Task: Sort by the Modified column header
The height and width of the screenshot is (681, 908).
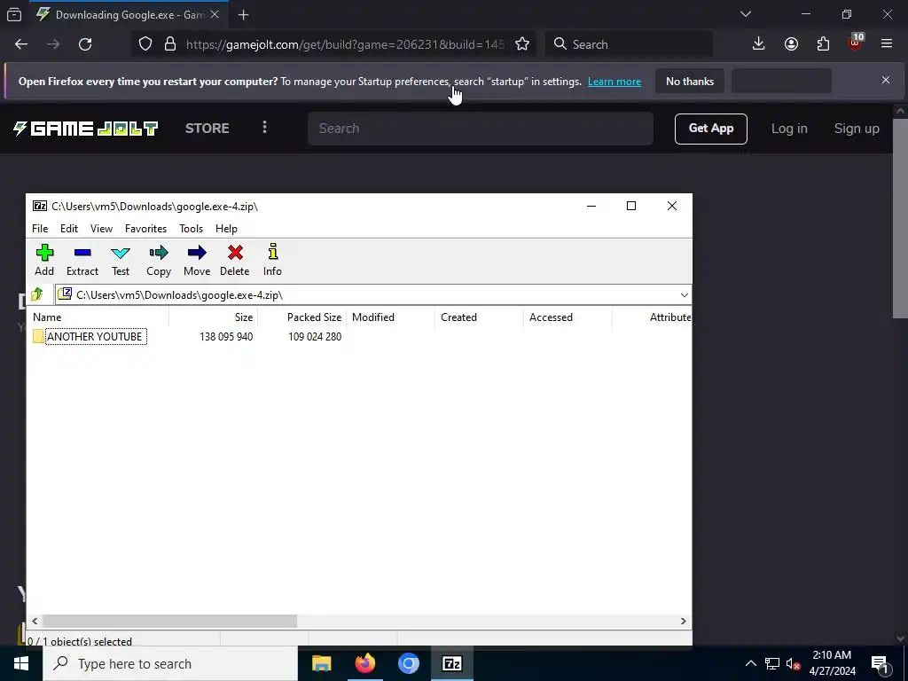Action: (390, 317)
